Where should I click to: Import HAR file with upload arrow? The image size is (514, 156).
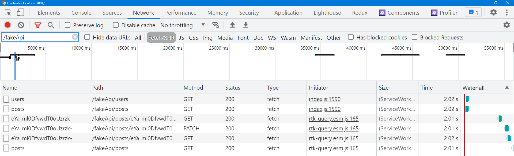click(232, 25)
